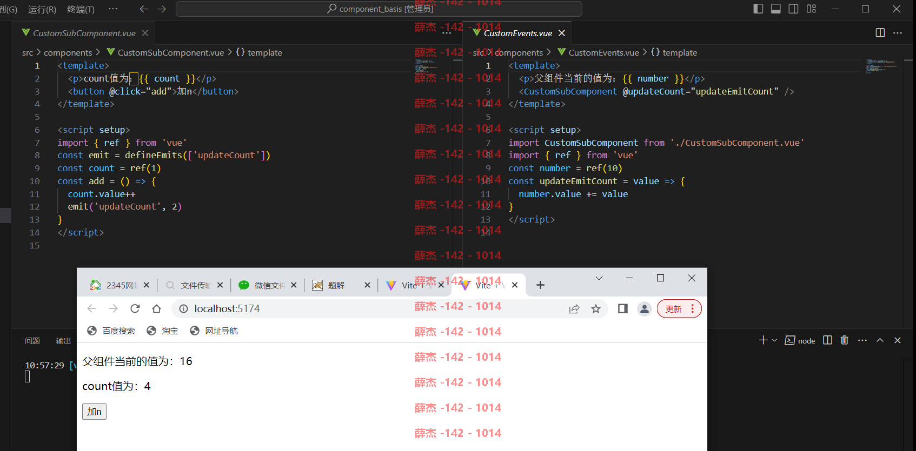Open the new terminal launch profile dropdown

point(774,340)
